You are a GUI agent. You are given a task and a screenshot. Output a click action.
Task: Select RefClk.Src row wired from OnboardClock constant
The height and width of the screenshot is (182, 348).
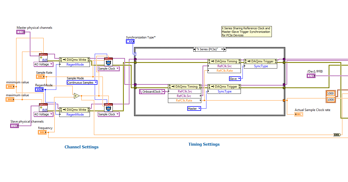184,91
